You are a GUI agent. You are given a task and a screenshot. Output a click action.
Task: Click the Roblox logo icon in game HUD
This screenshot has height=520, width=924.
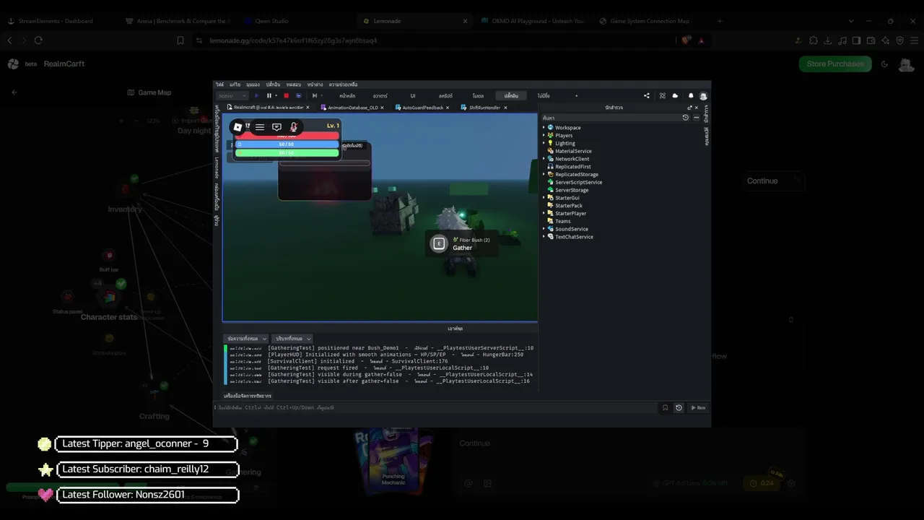click(237, 127)
